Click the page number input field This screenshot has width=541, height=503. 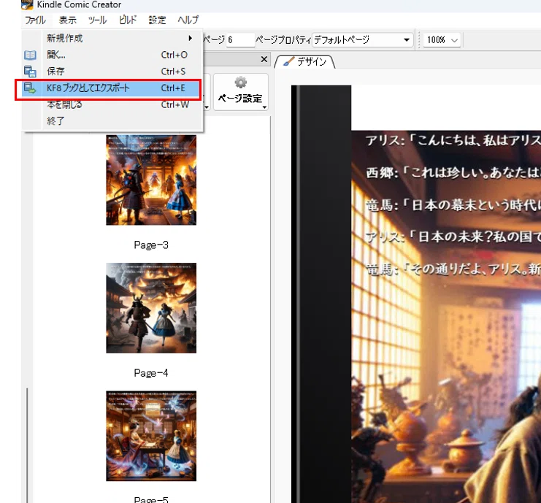click(240, 39)
